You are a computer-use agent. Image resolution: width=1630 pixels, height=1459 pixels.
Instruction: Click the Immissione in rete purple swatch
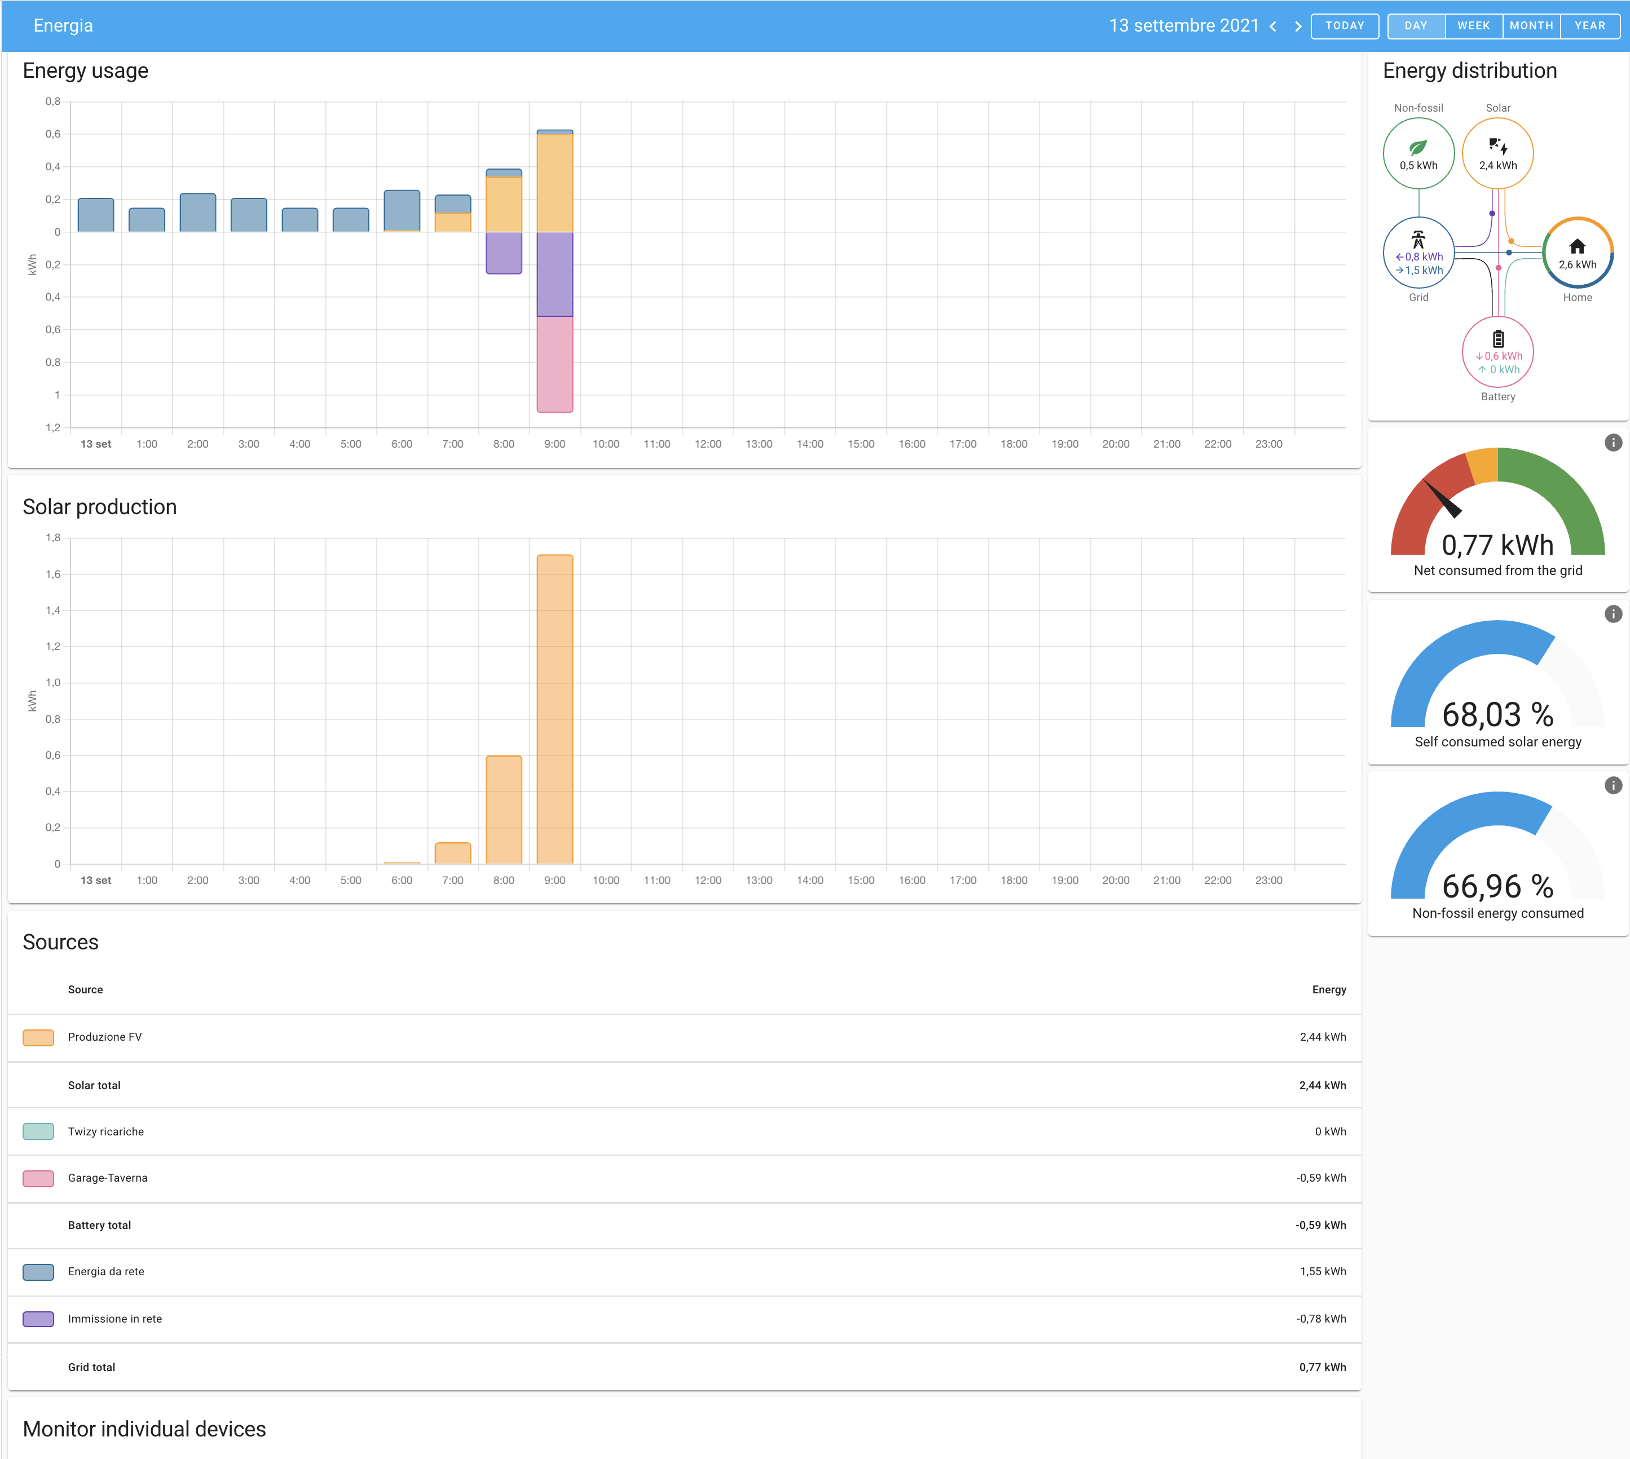pyautogui.click(x=38, y=1320)
